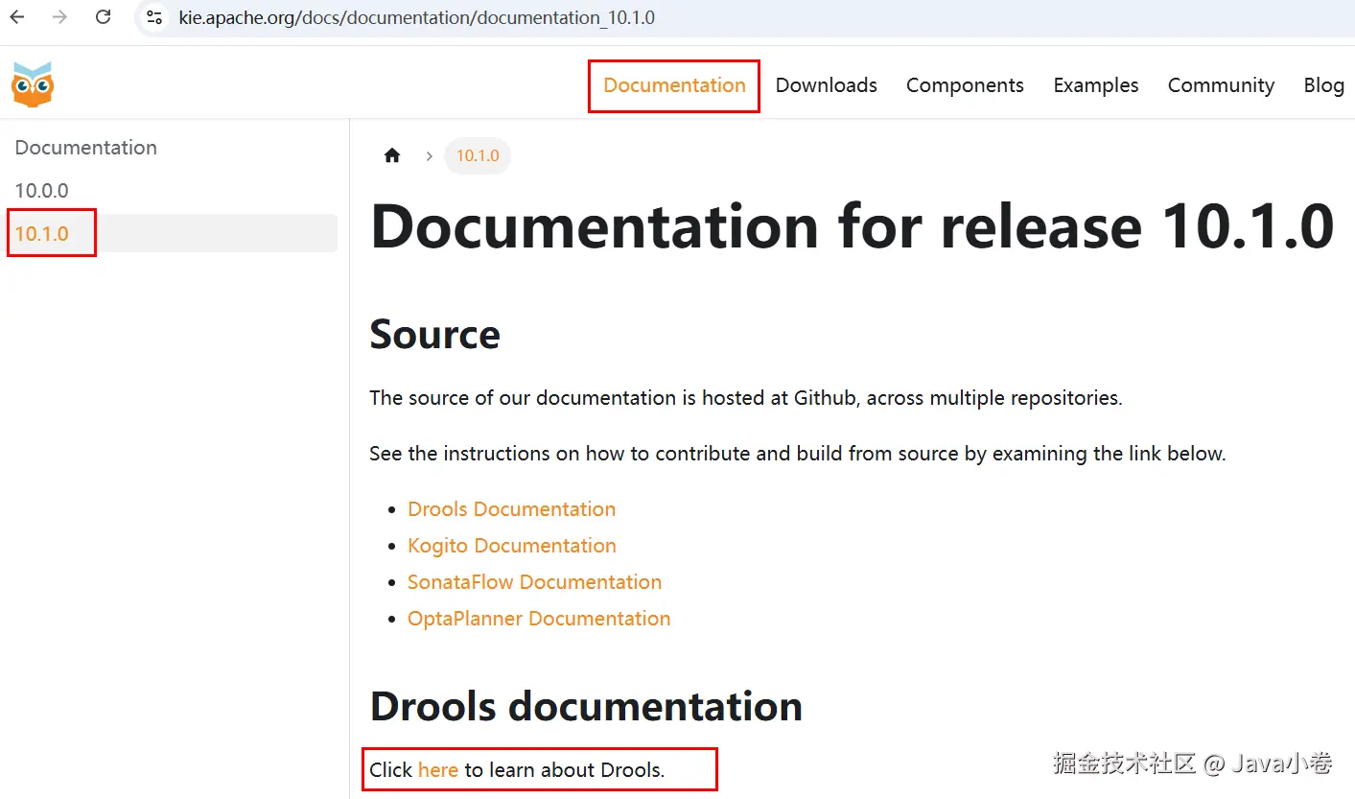Open the OptaPlanner Documentation link
The height and width of the screenshot is (799, 1355).
click(539, 619)
